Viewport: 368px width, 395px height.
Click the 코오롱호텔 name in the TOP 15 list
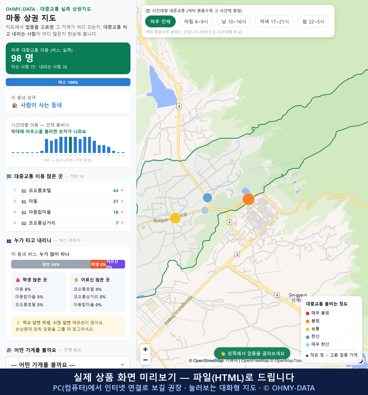(40, 190)
